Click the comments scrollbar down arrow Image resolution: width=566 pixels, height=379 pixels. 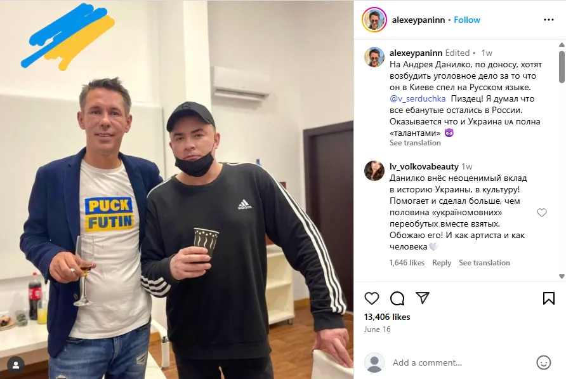pyautogui.click(x=562, y=276)
